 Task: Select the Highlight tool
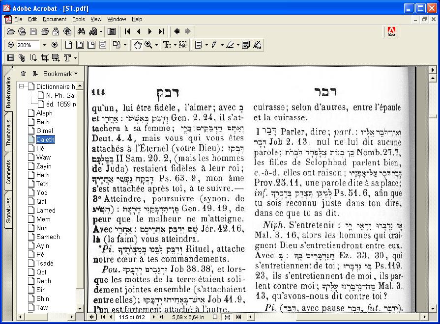tap(230, 45)
